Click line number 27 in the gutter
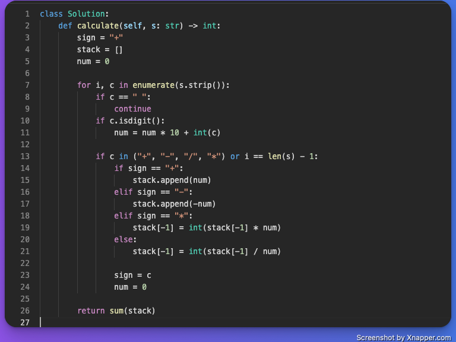 25,322
